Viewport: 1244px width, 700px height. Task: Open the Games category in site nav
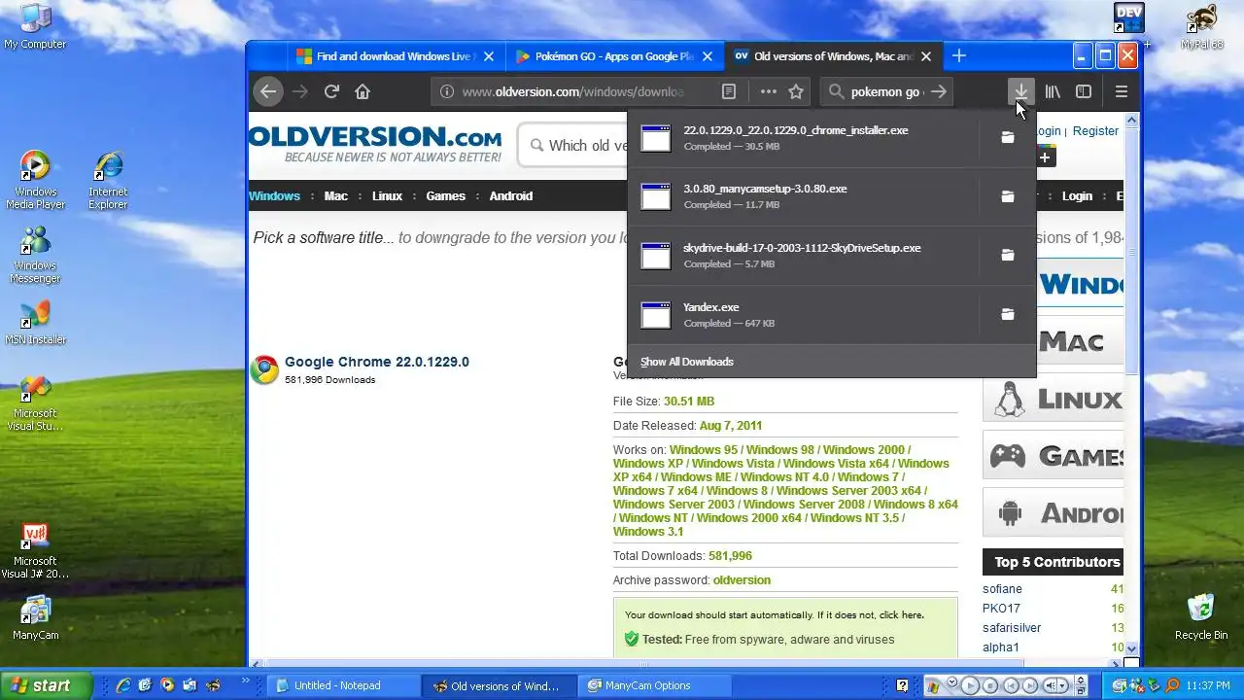point(445,195)
